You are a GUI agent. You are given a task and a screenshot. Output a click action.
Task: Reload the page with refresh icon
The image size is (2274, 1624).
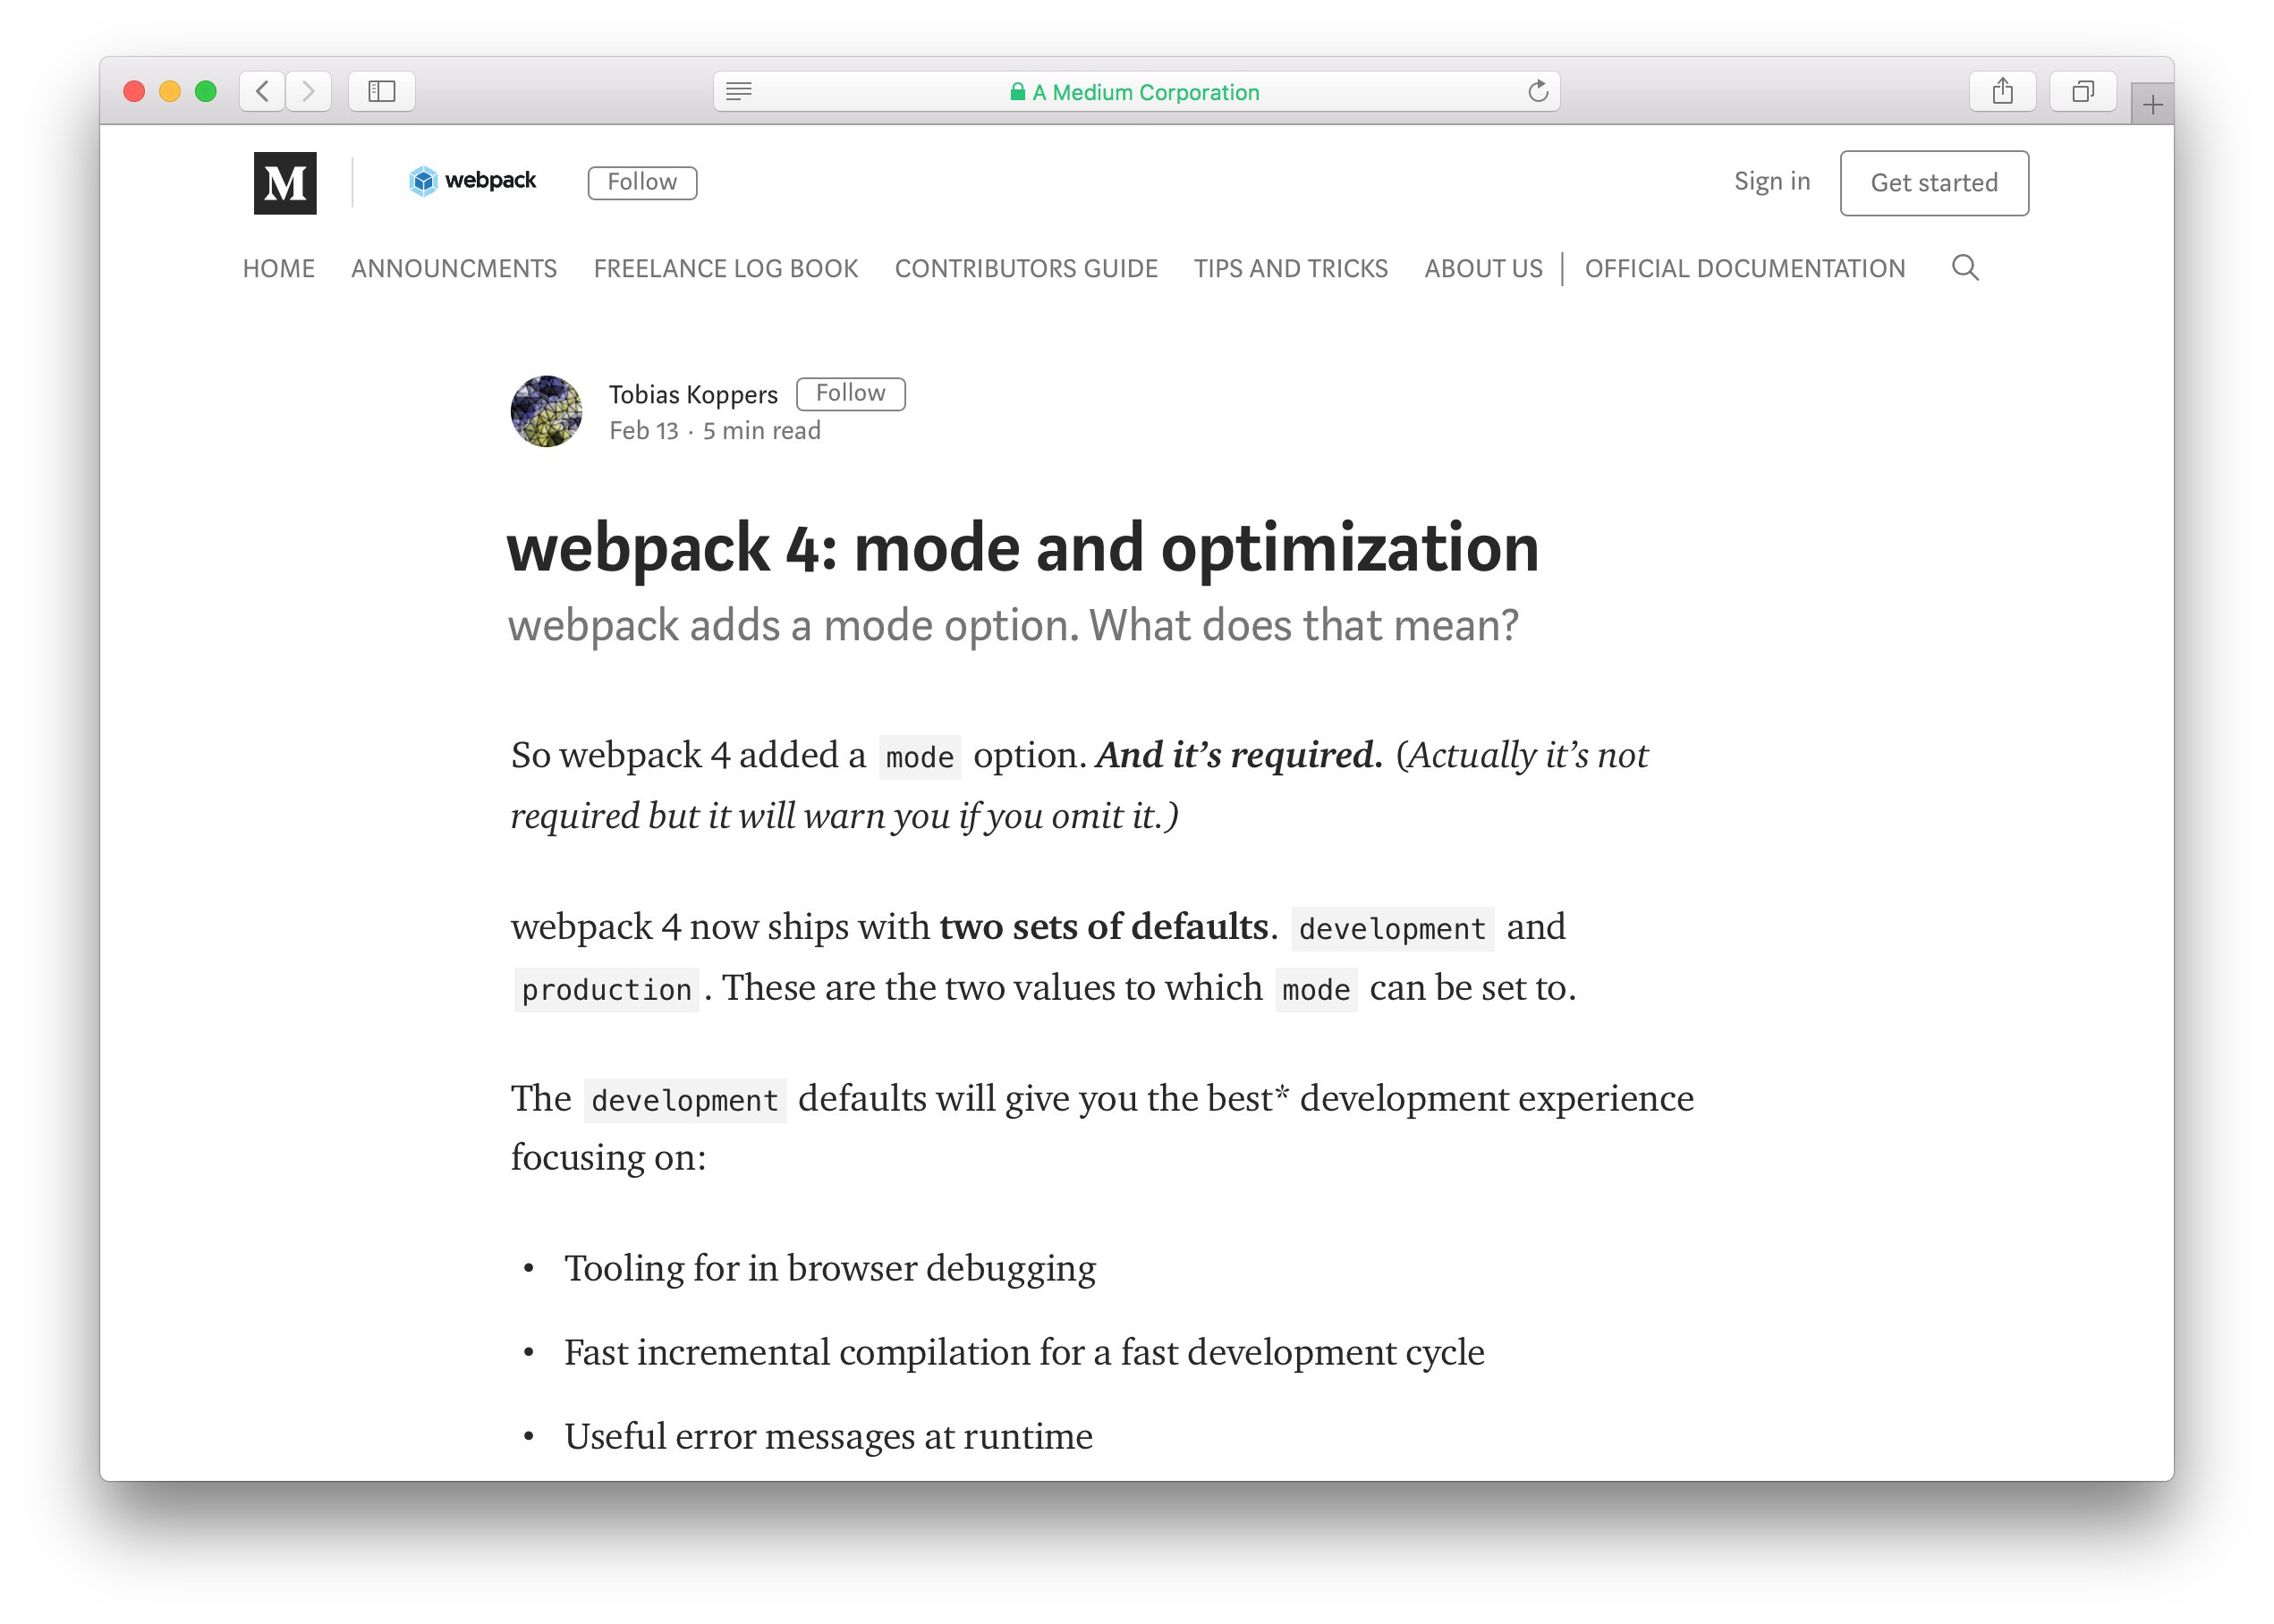(x=1538, y=92)
